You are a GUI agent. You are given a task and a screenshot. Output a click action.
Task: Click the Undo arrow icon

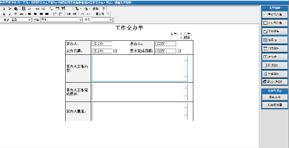click(82, 14)
